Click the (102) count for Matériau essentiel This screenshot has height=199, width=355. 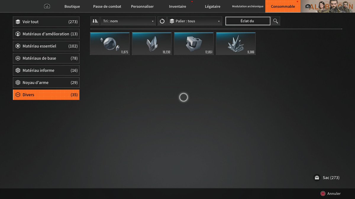pos(73,46)
